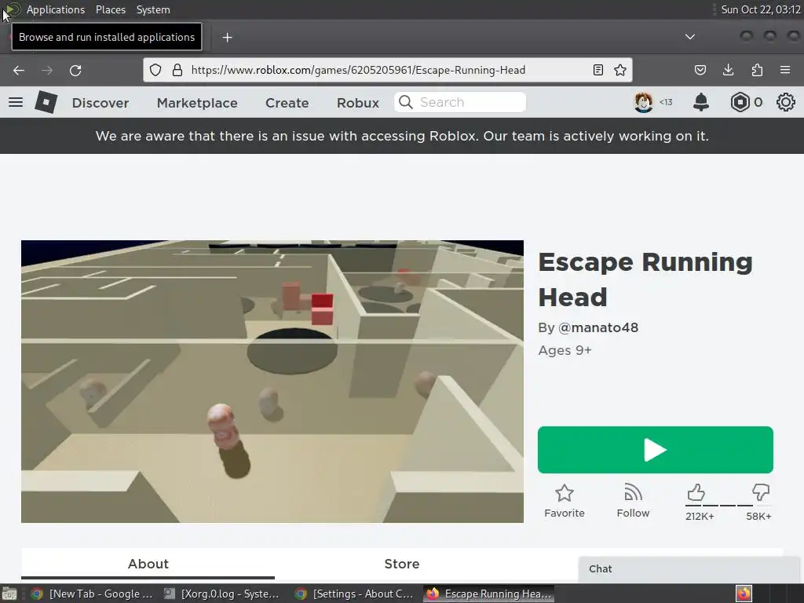Open the Places menu
This screenshot has height=603, width=804.
(110, 9)
